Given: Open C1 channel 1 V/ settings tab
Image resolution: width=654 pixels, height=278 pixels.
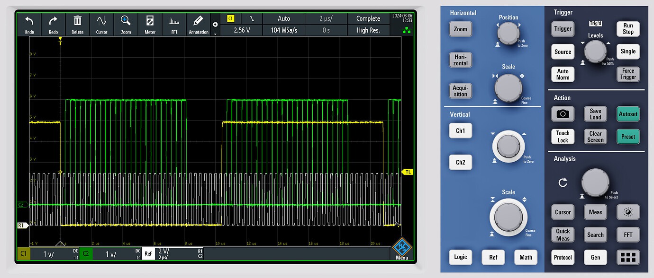Looking at the screenshot, I should click(x=48, y=254).
